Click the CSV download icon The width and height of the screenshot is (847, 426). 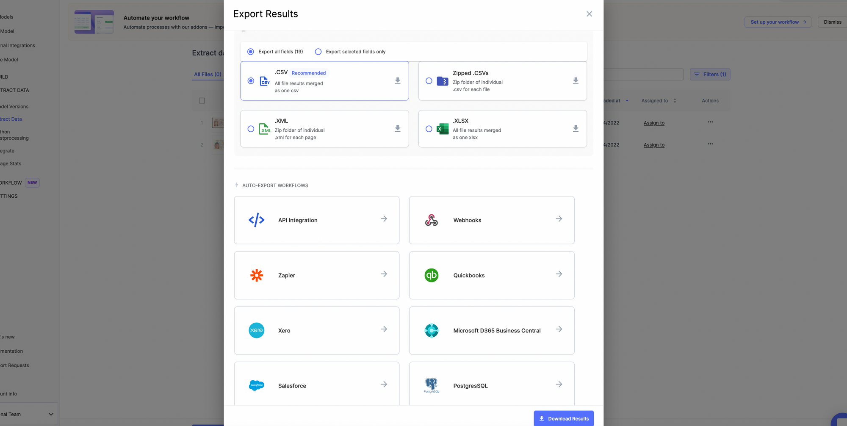(x=397, y=81)
